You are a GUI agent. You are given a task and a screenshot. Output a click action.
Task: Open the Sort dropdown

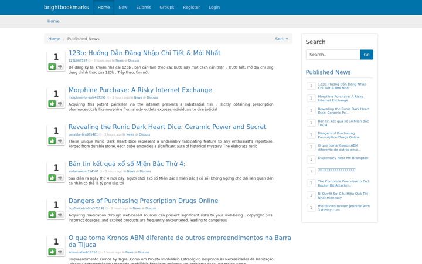coord(281,39)
